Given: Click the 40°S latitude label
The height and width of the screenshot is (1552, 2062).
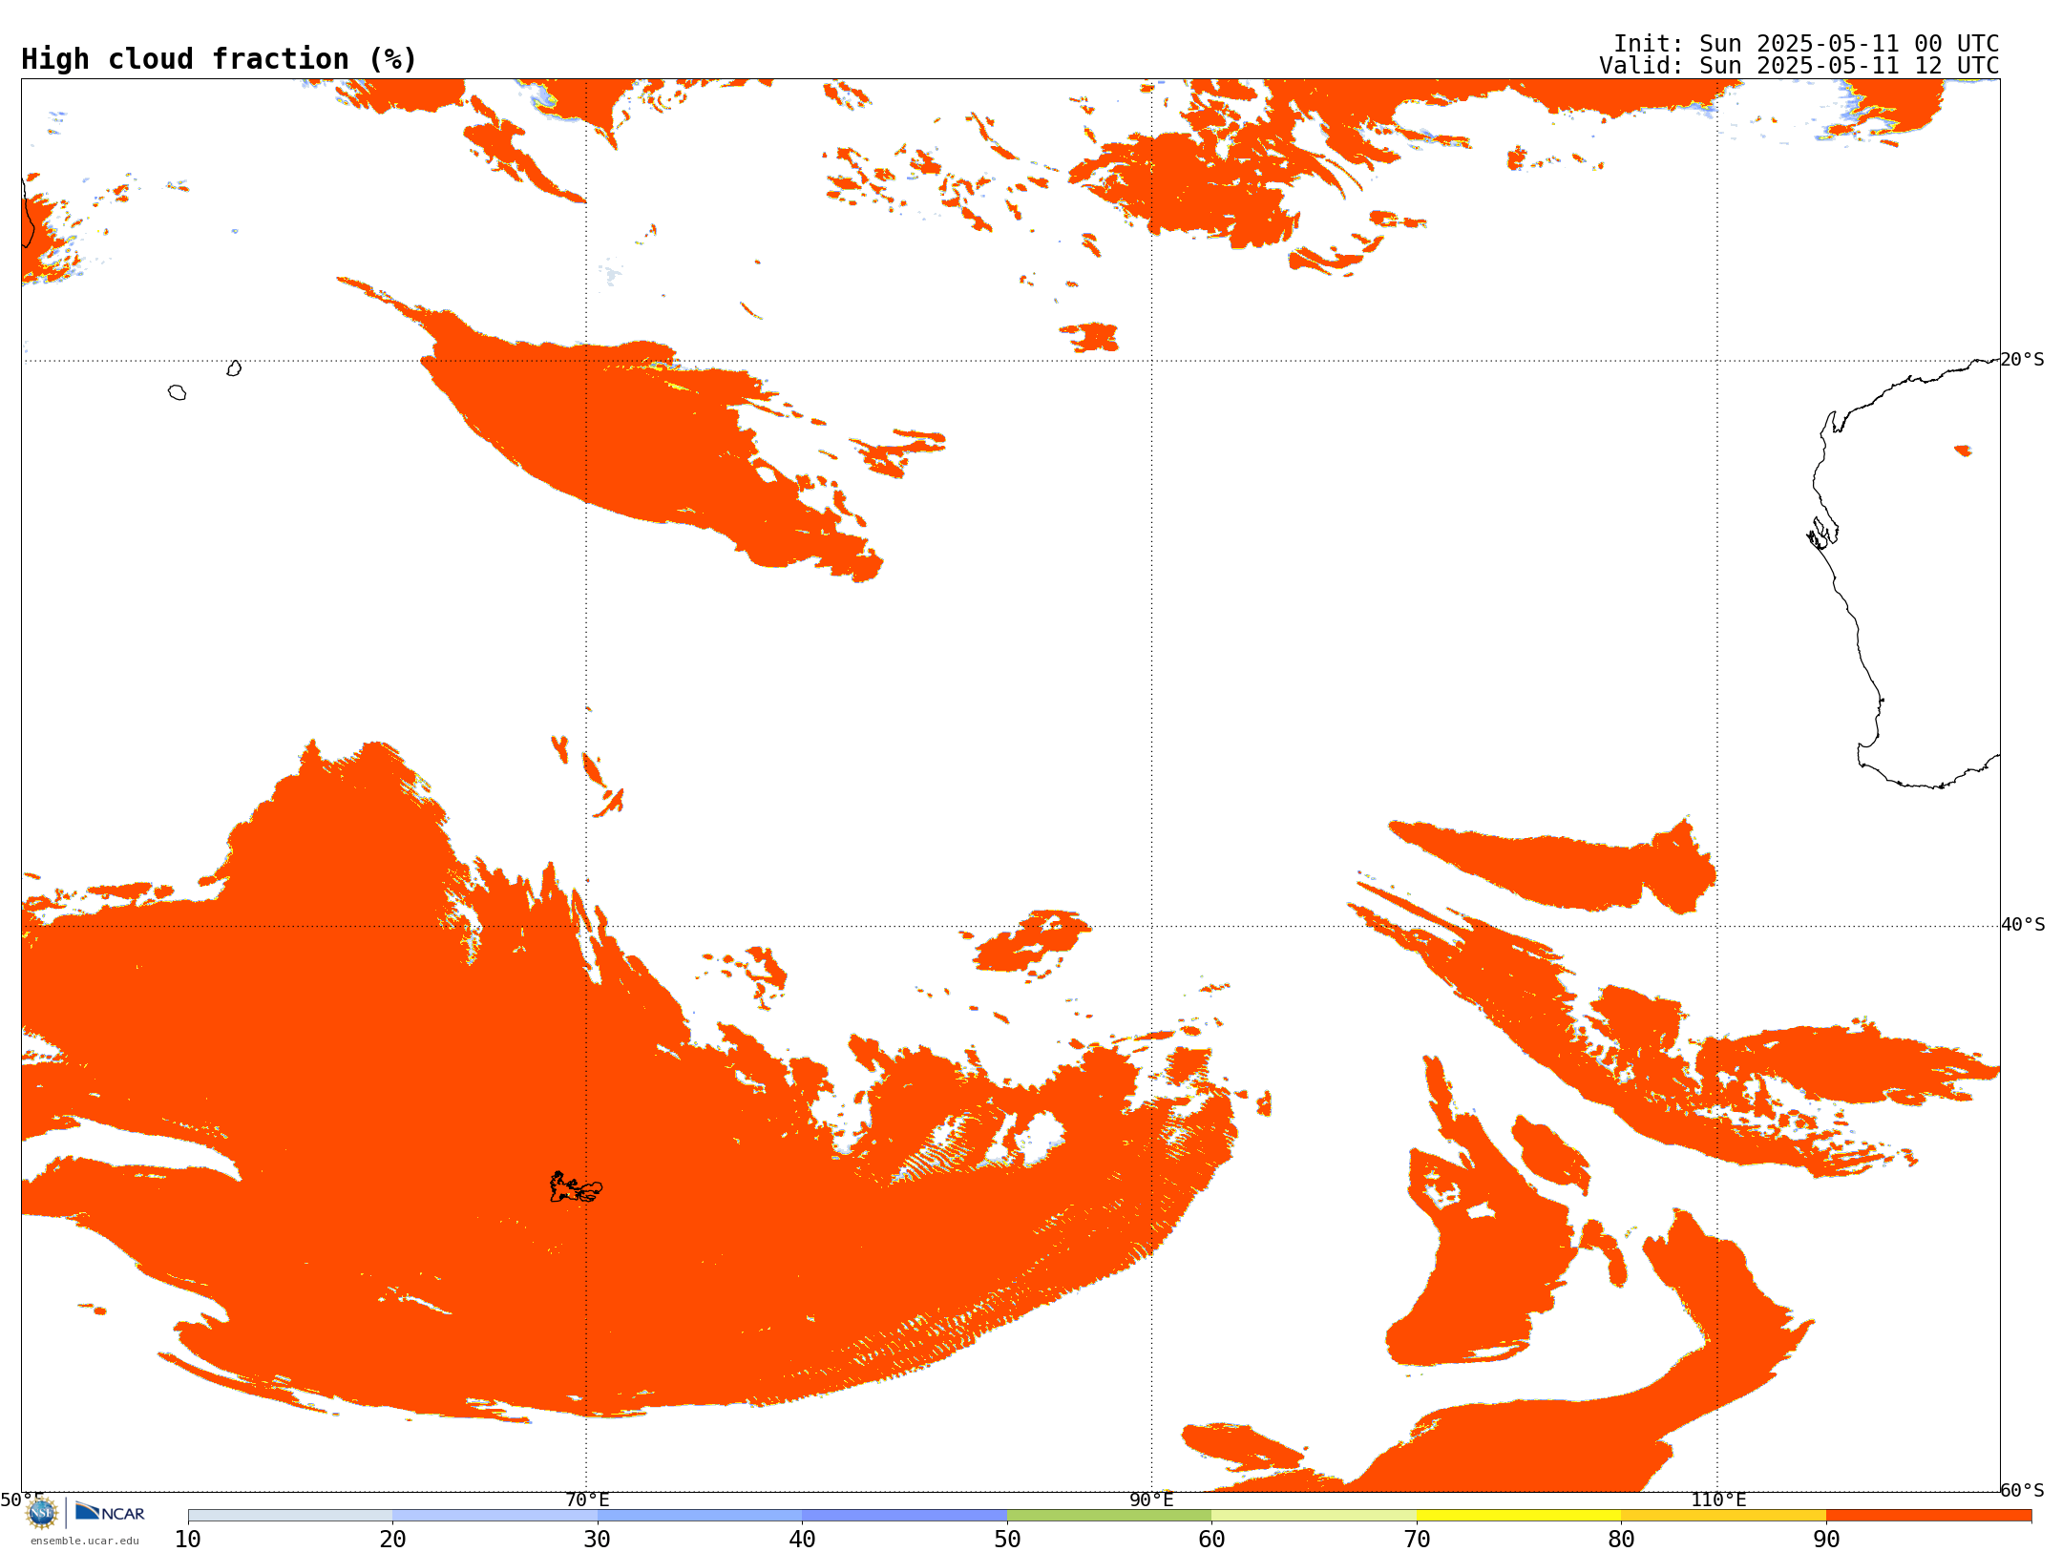Looking at the screenshot, I should coord(2023,925).
